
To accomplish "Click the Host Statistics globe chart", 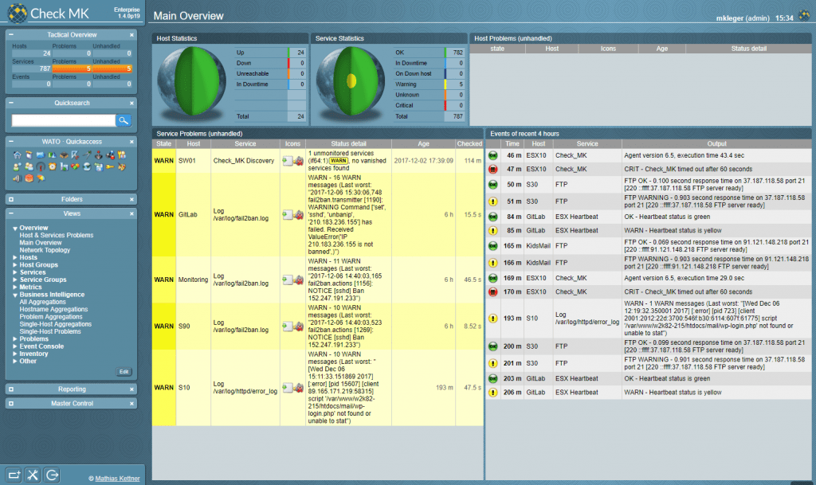I will coord(191,82).
